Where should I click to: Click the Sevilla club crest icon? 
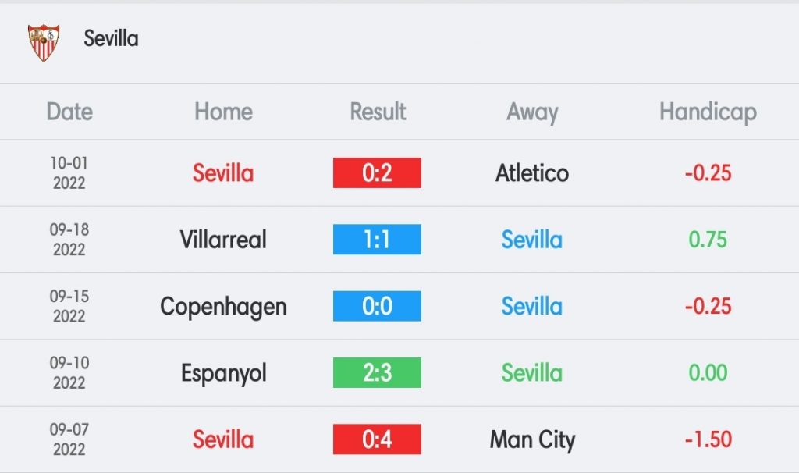pos(44,43)
